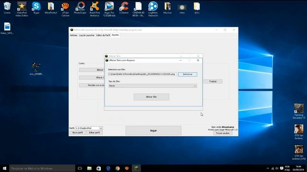
Task: Open the aTube Catcher taskbar icon
Action: (127, 168)
